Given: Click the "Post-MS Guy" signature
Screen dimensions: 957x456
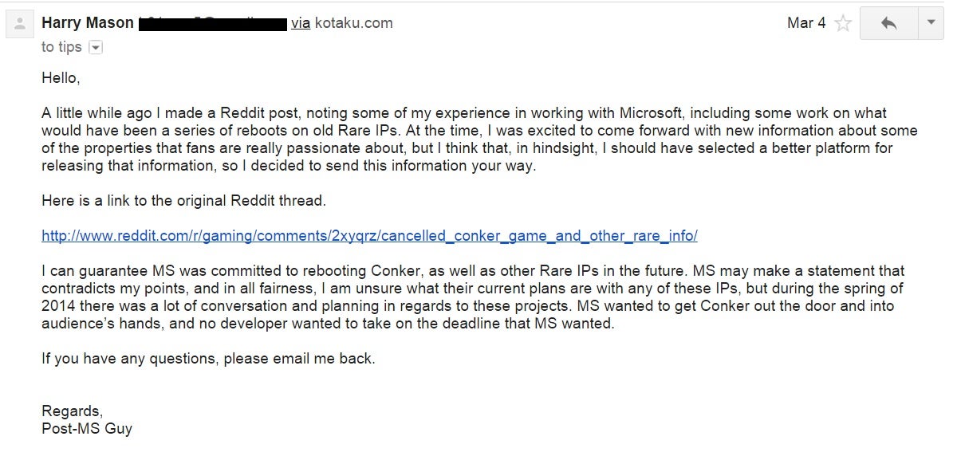Looking at the screenshot, I should click(87, 429).
